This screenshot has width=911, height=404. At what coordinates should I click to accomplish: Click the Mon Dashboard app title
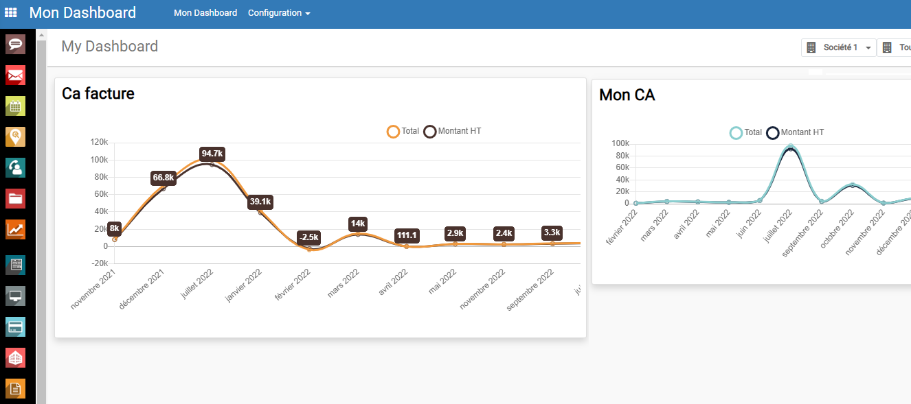pyautogui.click(x=82, y=13)
